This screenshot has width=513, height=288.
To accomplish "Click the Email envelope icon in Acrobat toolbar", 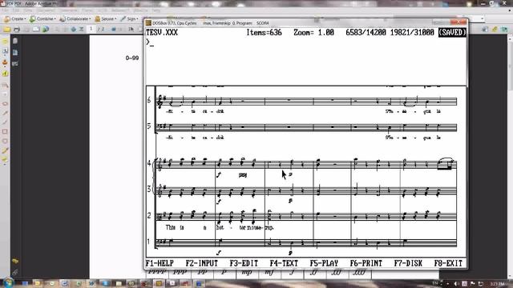I will coord(36,30).
